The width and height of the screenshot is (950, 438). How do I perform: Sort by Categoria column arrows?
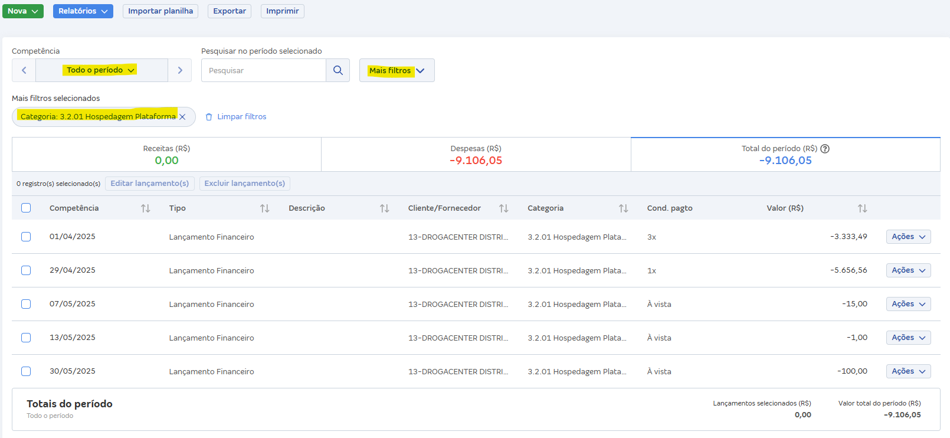pyautogui.click(x=623, y=208)
